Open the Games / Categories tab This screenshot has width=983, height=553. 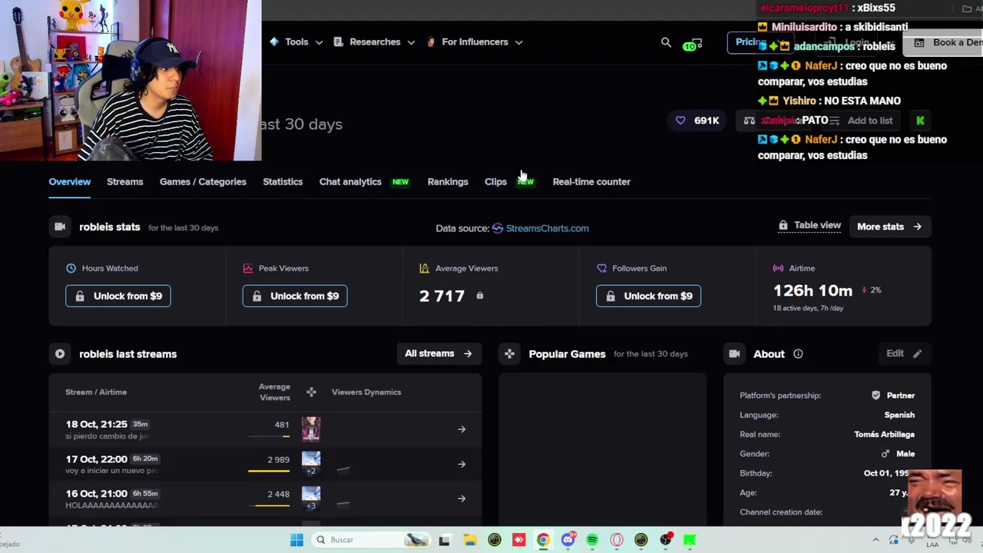coord(203,182)
